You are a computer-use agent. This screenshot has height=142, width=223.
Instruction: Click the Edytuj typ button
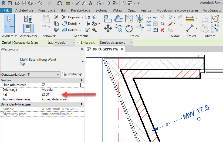coord(72,74)
